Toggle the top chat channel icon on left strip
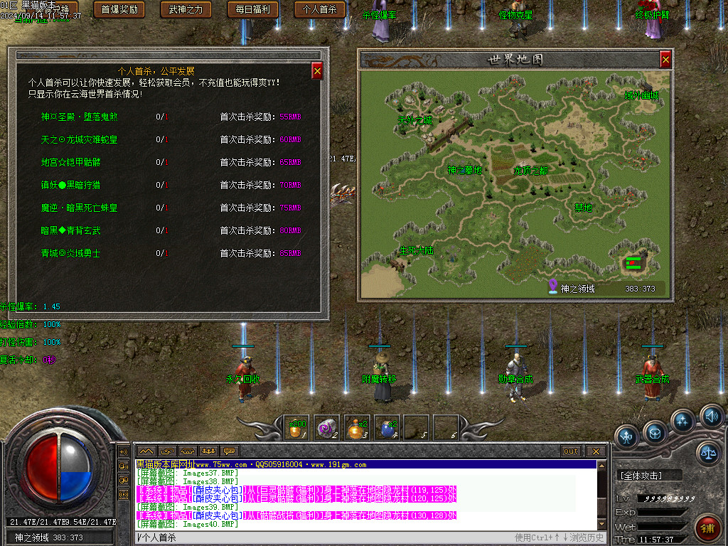This screenshot has height=546, width=728. (x=124, y=451)
